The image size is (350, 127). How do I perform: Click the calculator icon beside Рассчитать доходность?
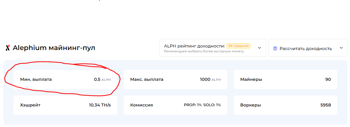tap(275, 48)
